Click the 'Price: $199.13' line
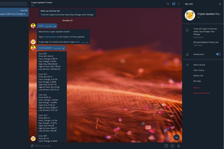 (x=45, y=97)
